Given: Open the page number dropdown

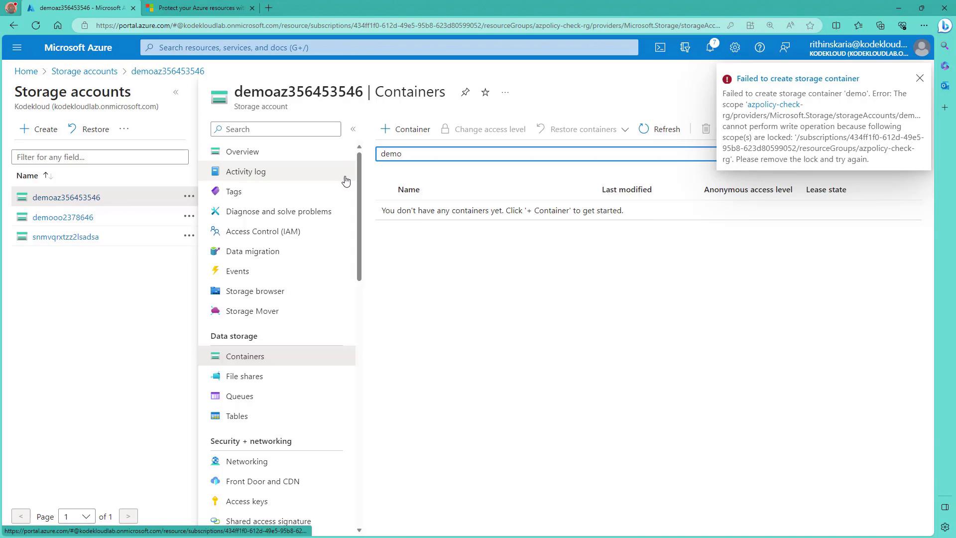Looking at the screenshot, I should [x=77, y=517].
